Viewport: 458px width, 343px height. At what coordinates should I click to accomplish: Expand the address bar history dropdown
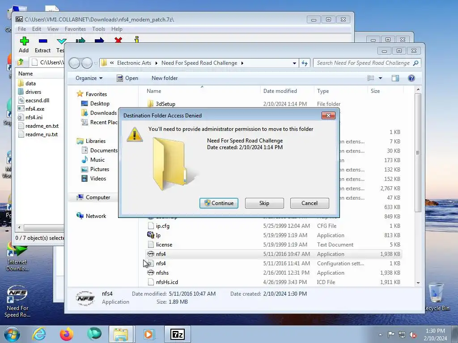294,63
